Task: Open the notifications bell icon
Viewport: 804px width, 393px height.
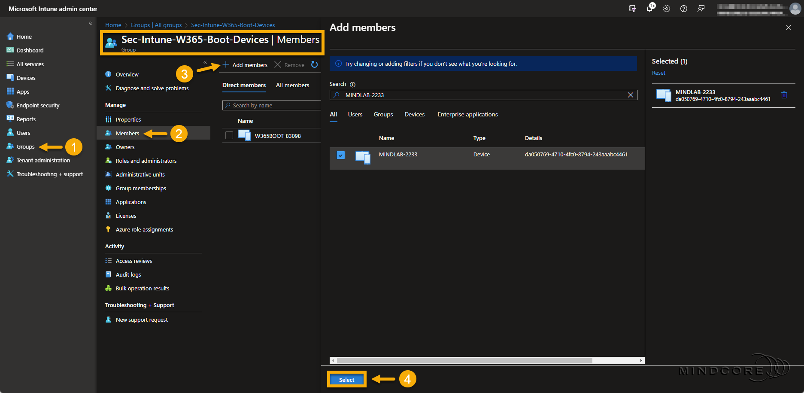Action: tap(649, 9)
